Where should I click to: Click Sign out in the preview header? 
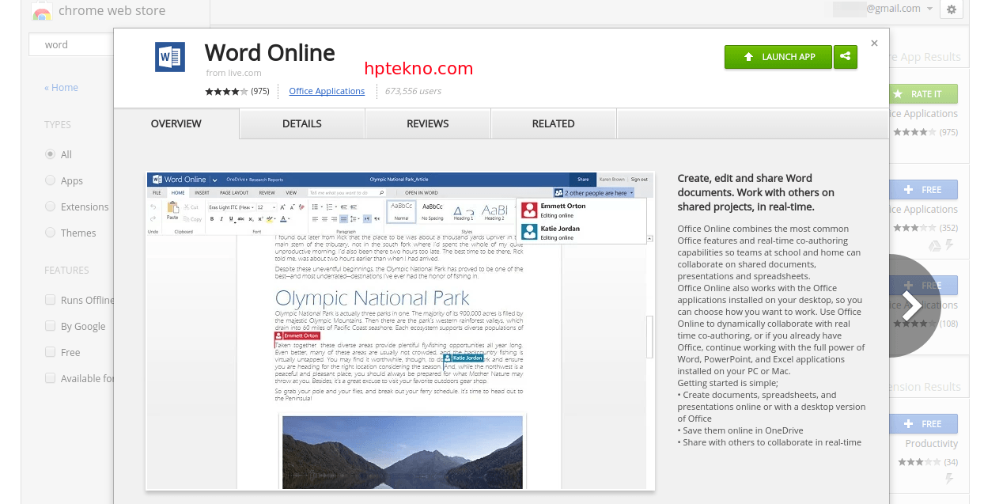[x=639, y=180]
